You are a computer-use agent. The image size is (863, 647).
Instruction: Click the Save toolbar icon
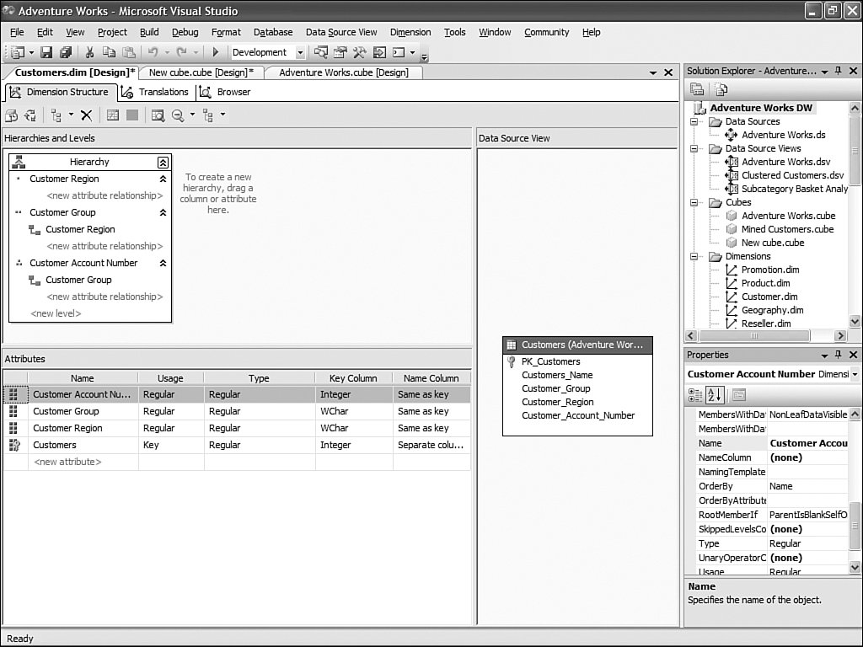click(x=47, y=52)
